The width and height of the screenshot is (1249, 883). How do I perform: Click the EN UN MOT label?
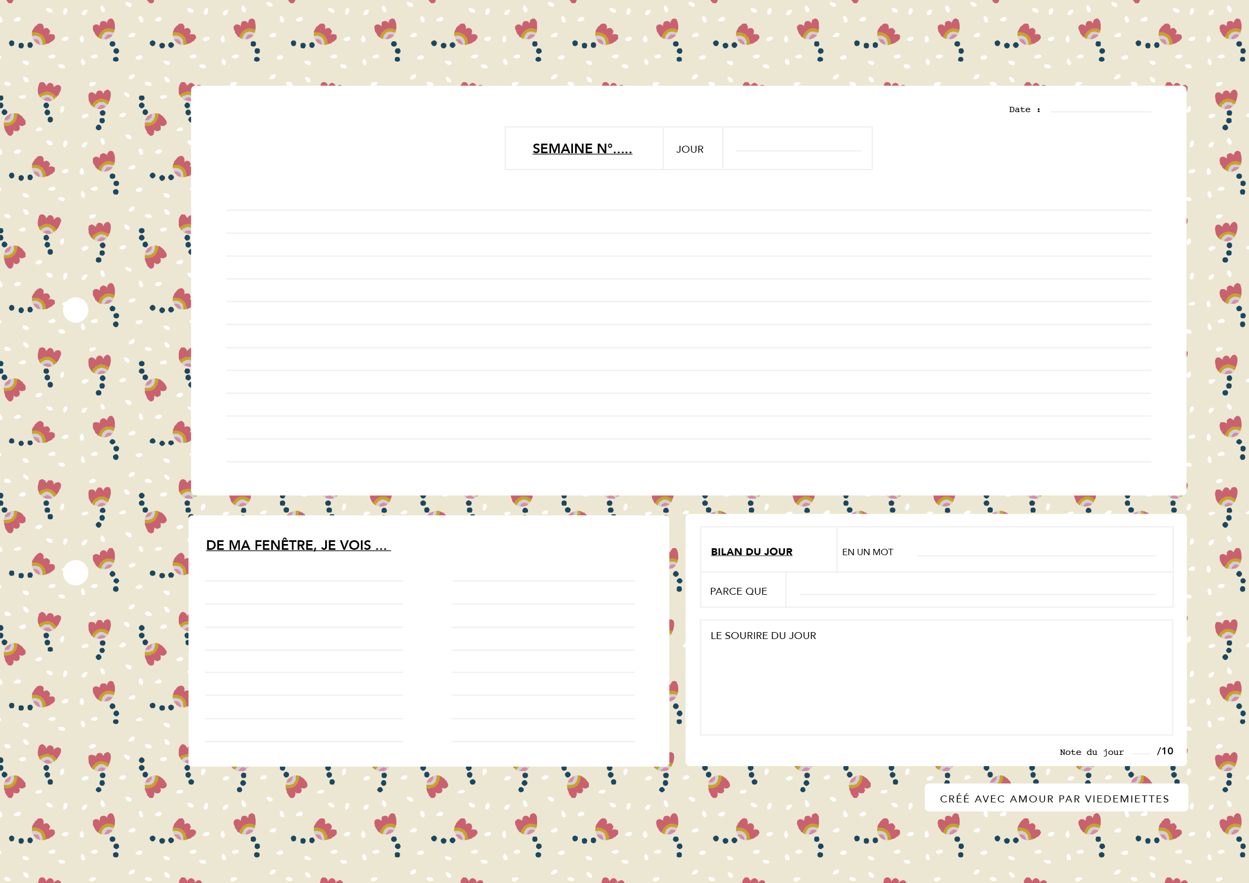(867, 552)
